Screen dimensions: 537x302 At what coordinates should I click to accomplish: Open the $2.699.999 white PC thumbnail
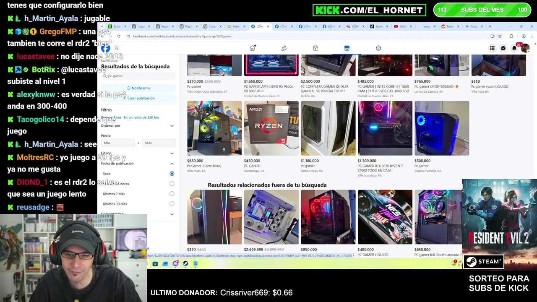(271, 217)
